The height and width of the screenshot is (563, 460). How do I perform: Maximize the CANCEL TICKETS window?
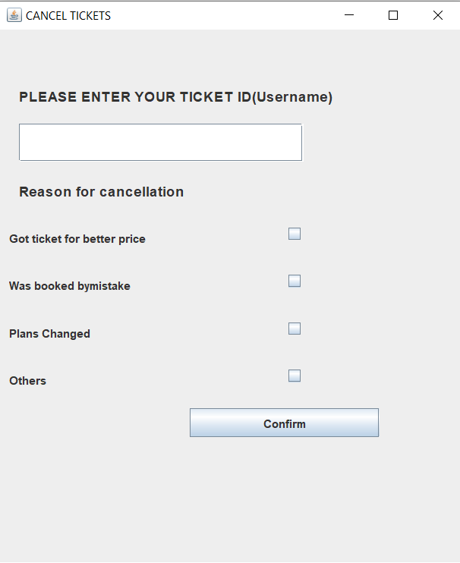point(393,15)
